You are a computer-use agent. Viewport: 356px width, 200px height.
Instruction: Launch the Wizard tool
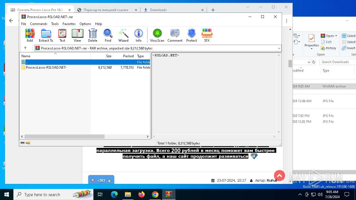click(123, 35)
